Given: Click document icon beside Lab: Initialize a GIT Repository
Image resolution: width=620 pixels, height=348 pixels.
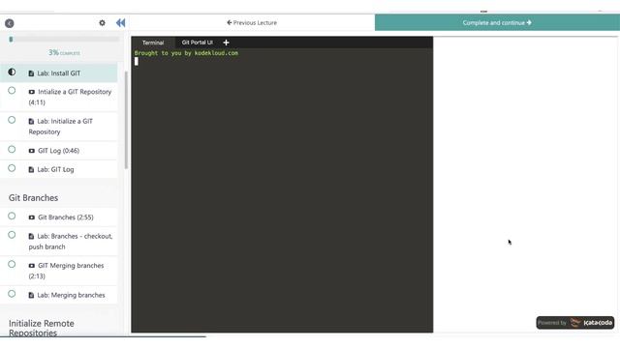Looking at the screenshot, I should click(31, 122).
